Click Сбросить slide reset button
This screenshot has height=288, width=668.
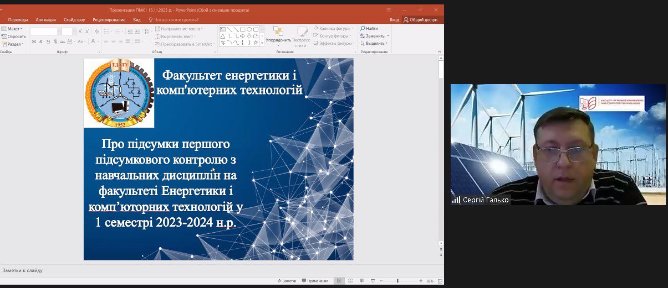coord(13,36)
